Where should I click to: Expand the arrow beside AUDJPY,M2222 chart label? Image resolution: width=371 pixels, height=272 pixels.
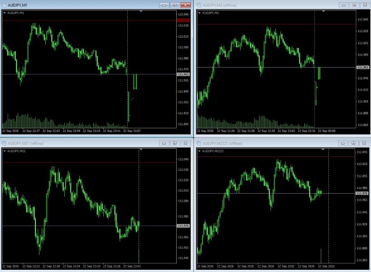[199, 151]
